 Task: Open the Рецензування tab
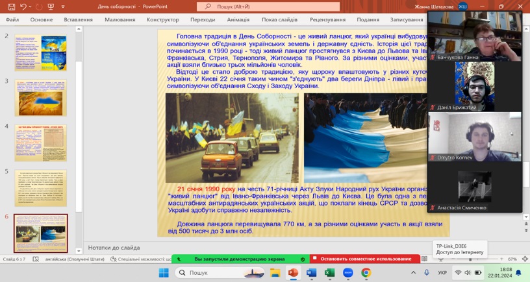coord(327,19)
